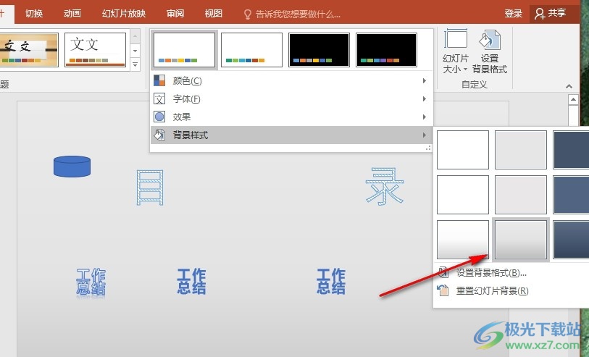Screen dimensions: 589x357
Task: Choose the first black variant thumbnail
Action: (x=319, y=49)
